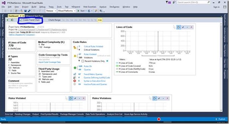Open the project file path link
The image size is (229, 124).
(x=42, y=30)
